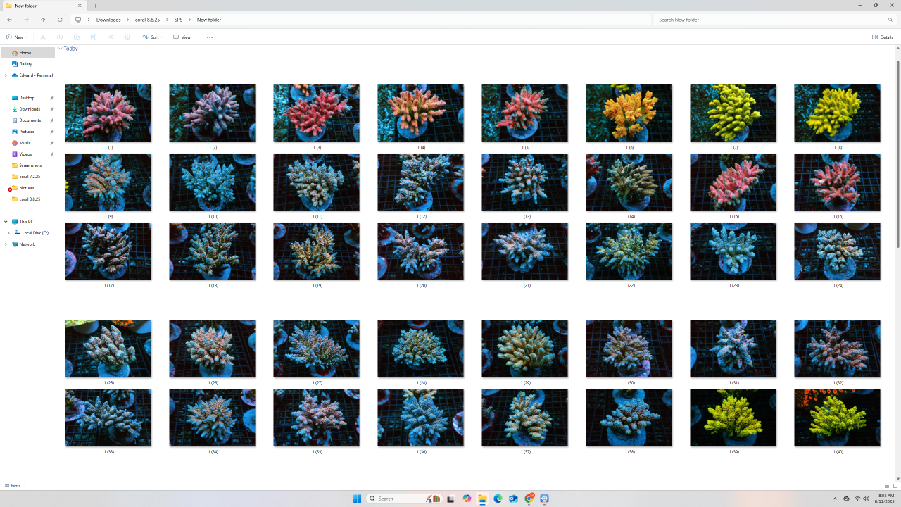Screen dimensions: 901x507
Task: Click the Copy icon in toolbar
Action: coord(60,37)
